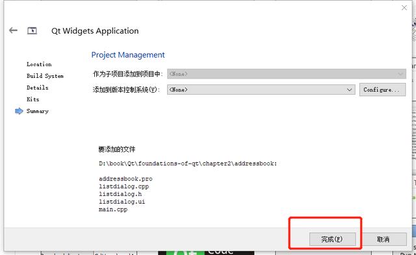Image resolution: width=416 pixels, height=255 pixels.
Task: Click the Project Management heading
Action: tap(128, 55)
